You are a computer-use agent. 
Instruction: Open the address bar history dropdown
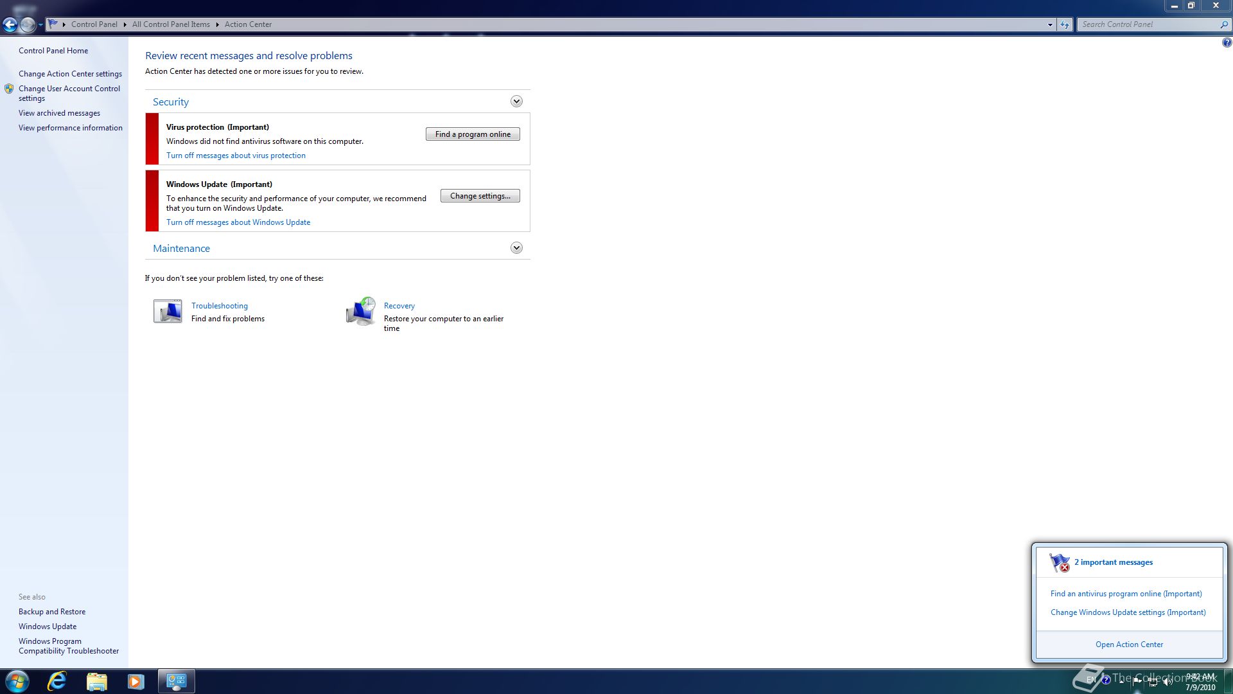1050,24
